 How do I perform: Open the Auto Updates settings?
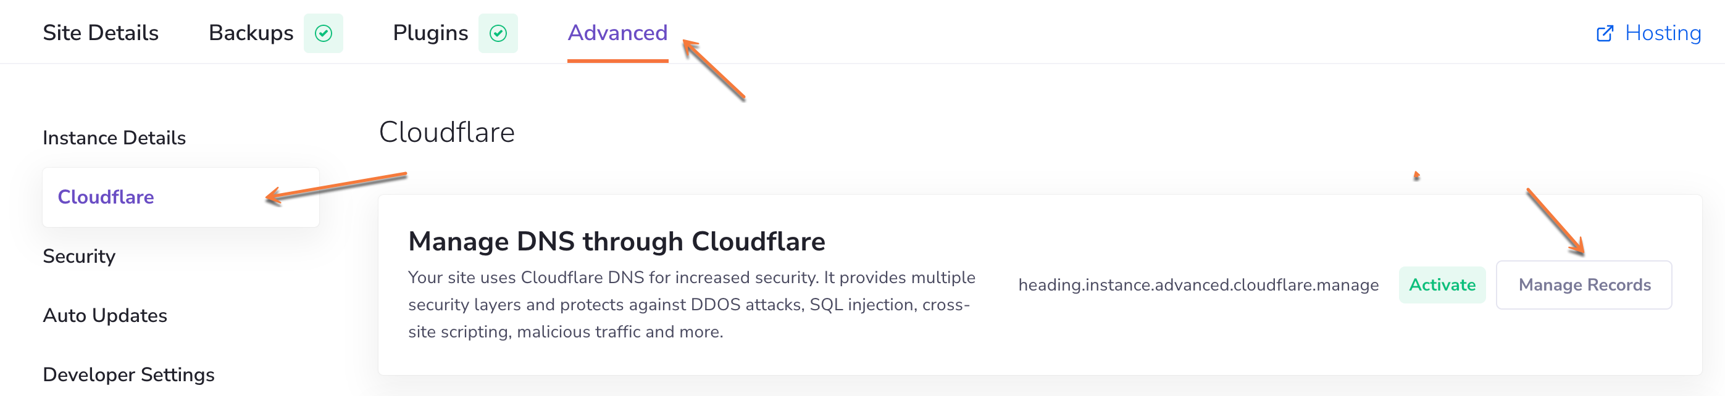[104, 316]
